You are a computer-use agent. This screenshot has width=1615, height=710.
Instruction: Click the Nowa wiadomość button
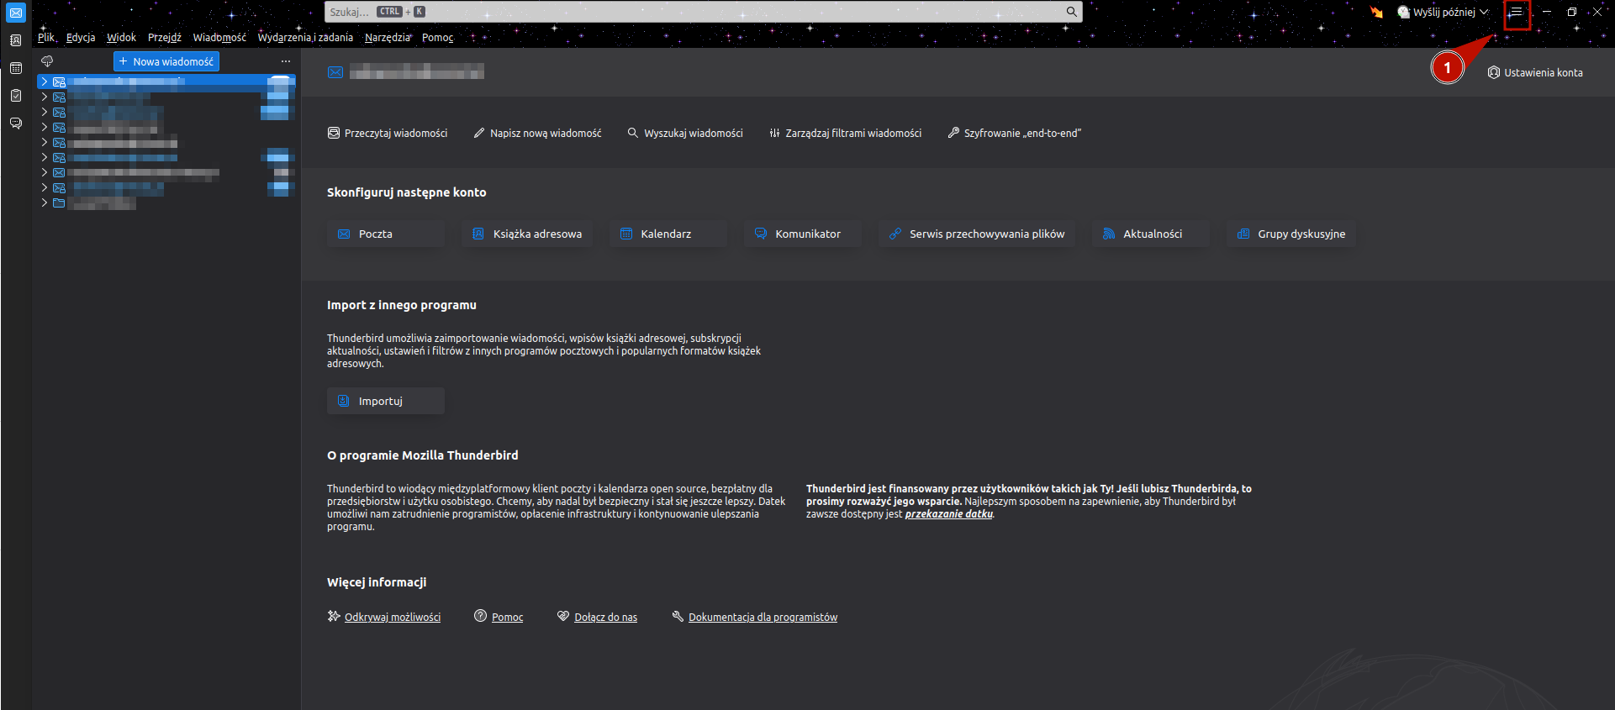point(166,61)
